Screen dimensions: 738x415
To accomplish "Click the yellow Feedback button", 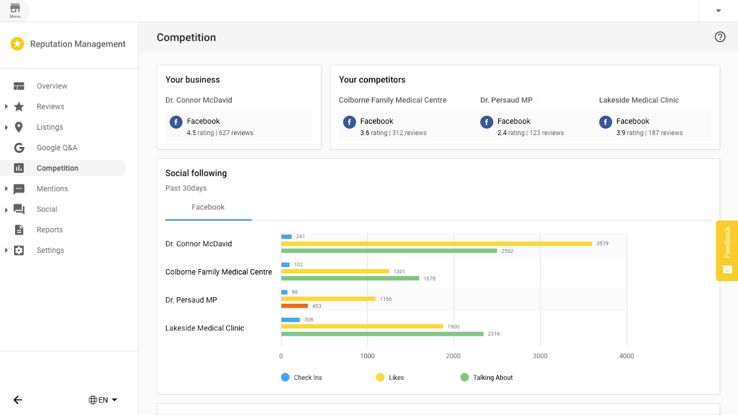I will pos(727,250).
